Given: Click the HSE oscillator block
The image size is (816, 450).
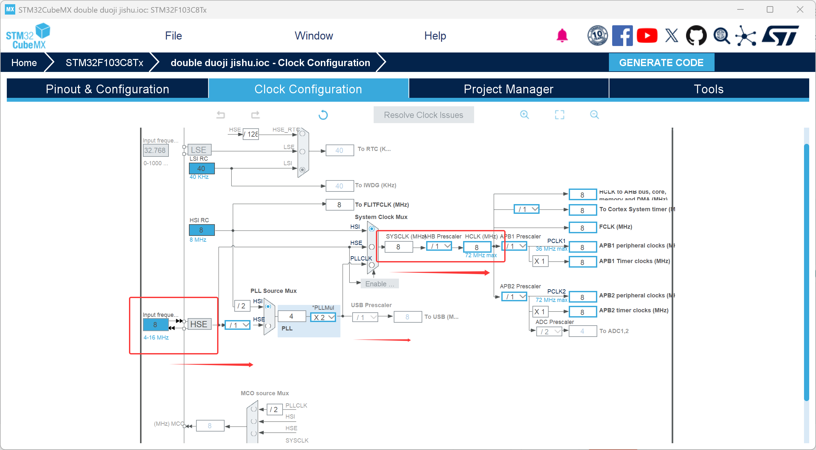Looking at the screenshot, I should 199,324.
